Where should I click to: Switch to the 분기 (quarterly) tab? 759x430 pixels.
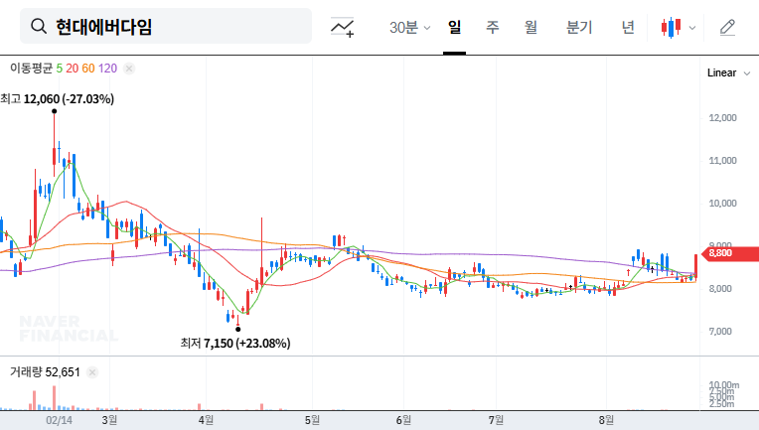579,27
